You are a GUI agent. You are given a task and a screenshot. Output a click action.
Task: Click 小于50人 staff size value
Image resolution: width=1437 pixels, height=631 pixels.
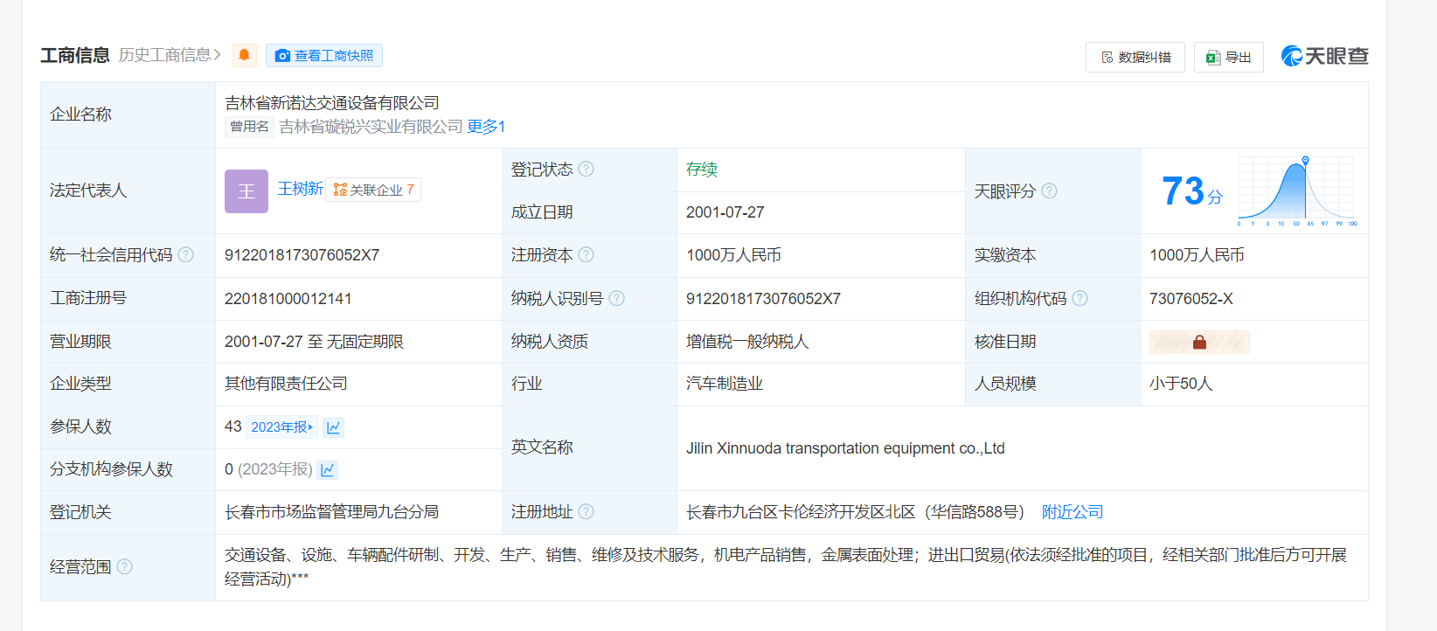point(1181,384)
